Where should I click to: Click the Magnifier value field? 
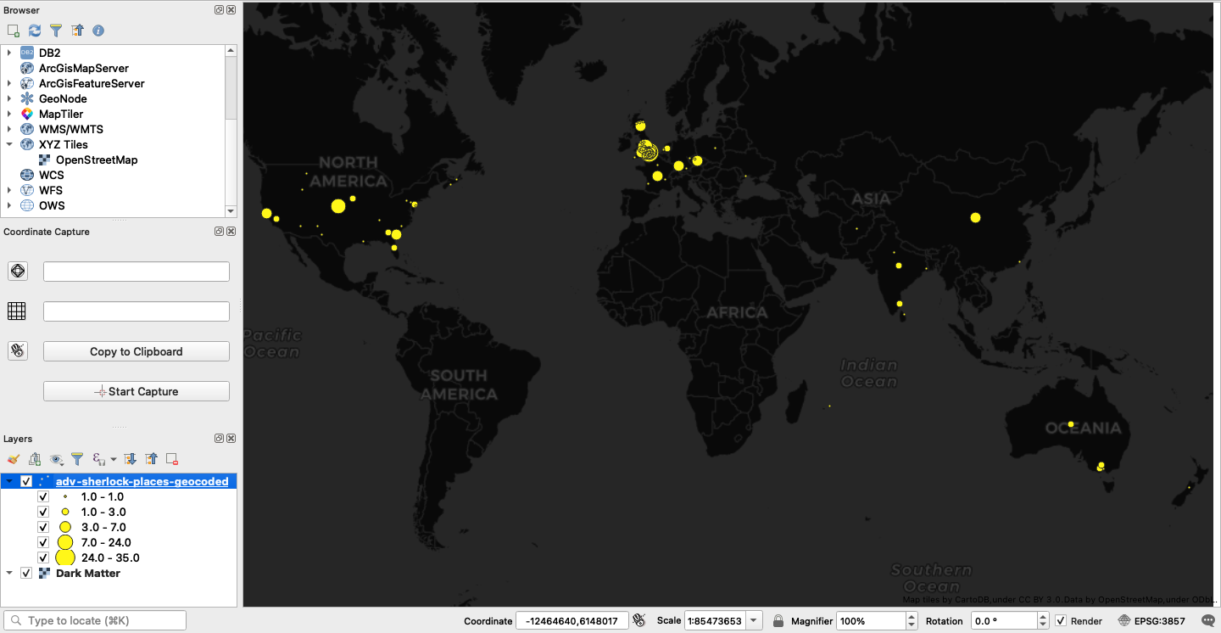point(871,621)
